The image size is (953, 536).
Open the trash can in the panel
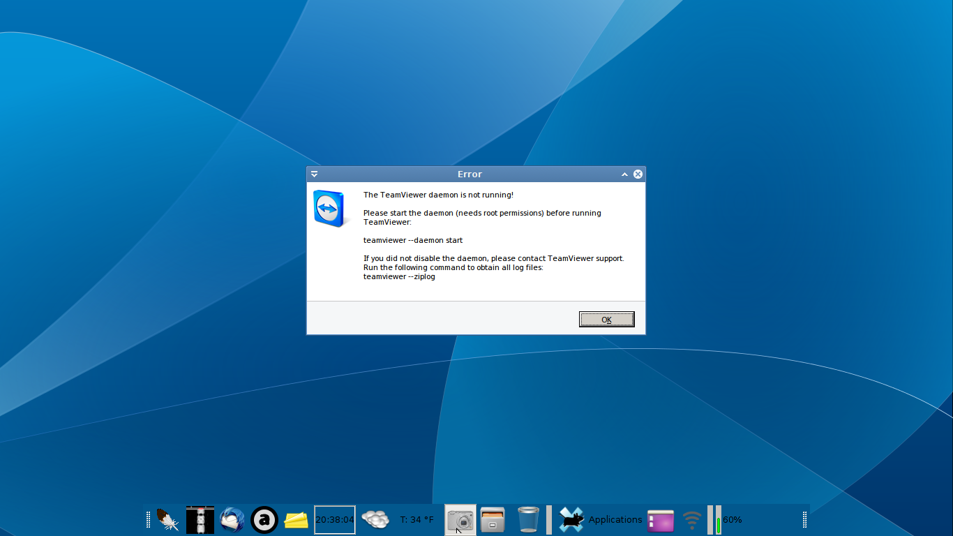[x=528, y=520]
